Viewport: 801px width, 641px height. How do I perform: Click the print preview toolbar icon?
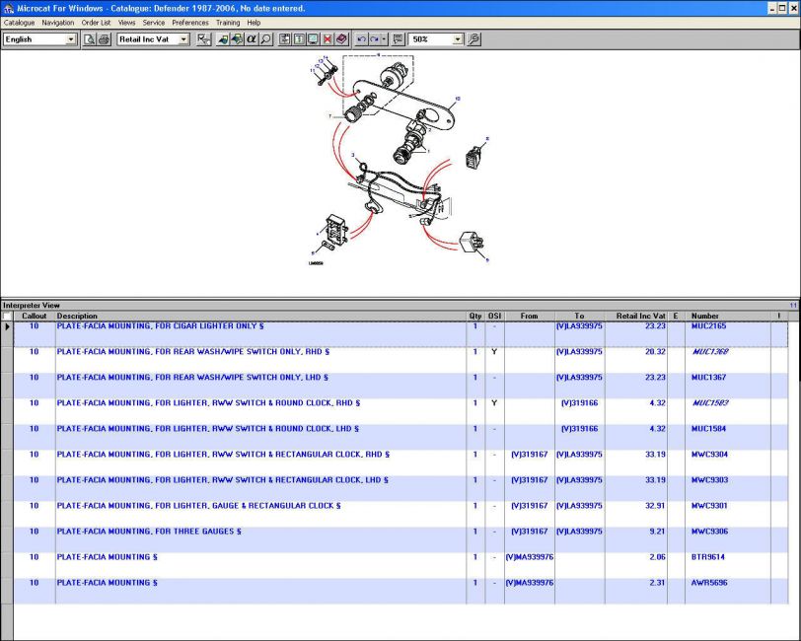90,39
